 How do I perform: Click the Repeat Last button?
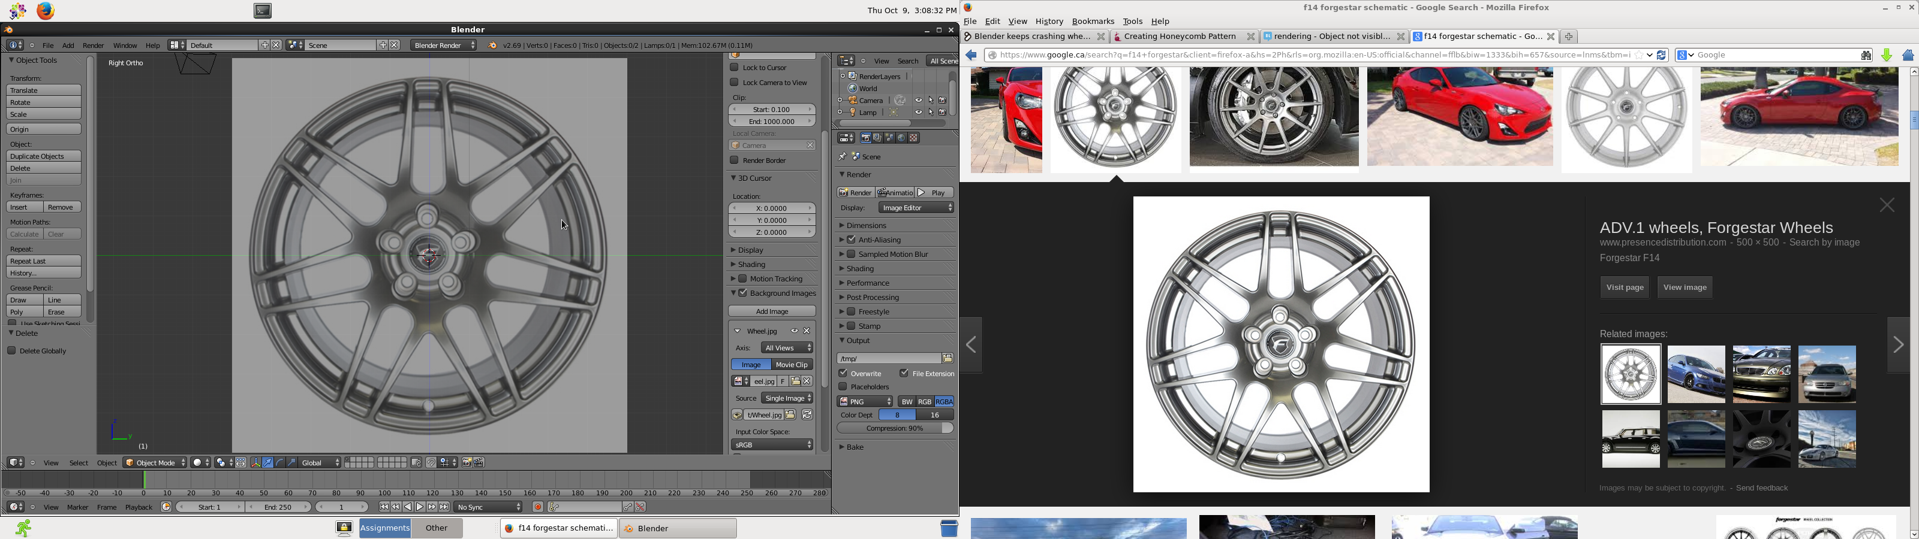44,261
